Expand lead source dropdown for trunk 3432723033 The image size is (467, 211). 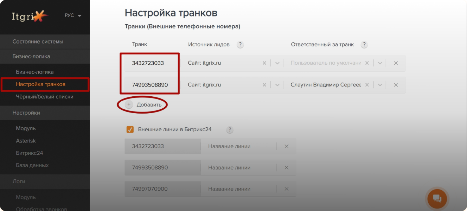(277, 63)
